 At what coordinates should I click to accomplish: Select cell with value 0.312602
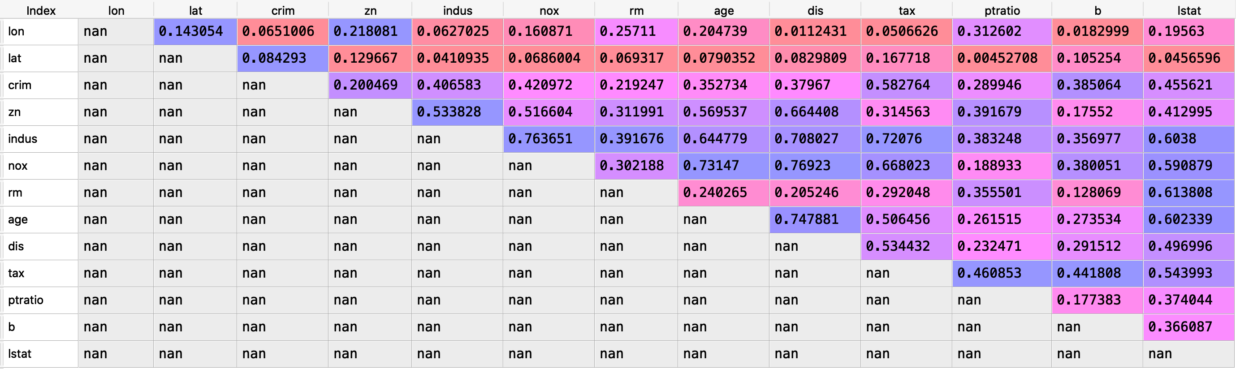click(x=1002, y=32)
